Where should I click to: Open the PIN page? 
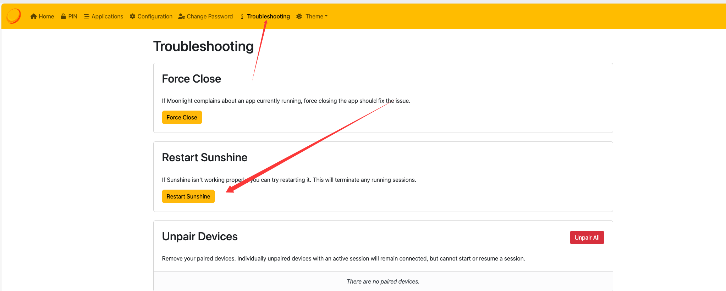tap(69, 16)
